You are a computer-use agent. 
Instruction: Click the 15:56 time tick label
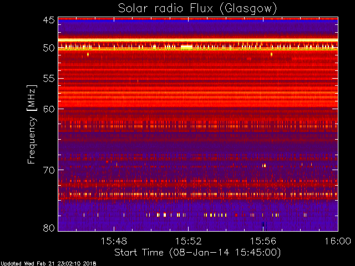(x=263, y=241)
